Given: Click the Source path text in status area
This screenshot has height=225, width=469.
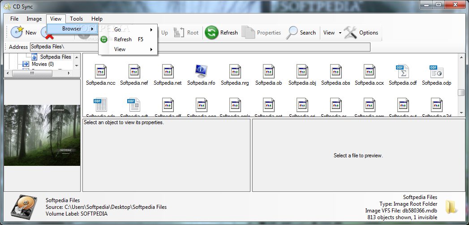Looking at the screenshot, I should [x=106, y=207].
